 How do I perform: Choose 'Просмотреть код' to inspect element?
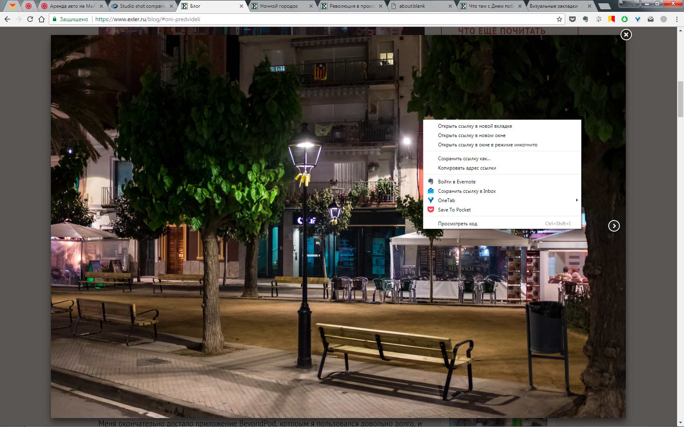[x=457, y=224]
